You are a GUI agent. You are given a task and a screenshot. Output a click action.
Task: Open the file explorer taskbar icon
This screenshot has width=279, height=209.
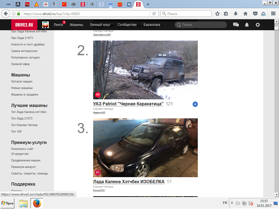tap(24, 203)
